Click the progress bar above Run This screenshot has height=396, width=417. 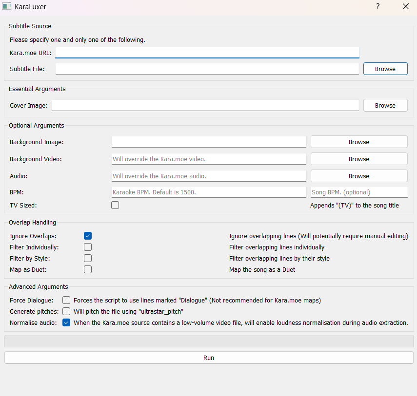pyautogui.click(x=209, y=341)
